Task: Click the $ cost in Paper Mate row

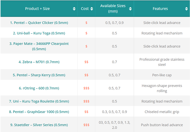Action: point(86,46)
